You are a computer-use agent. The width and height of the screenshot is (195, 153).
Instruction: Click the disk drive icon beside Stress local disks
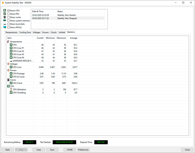(x=5, y=24)
